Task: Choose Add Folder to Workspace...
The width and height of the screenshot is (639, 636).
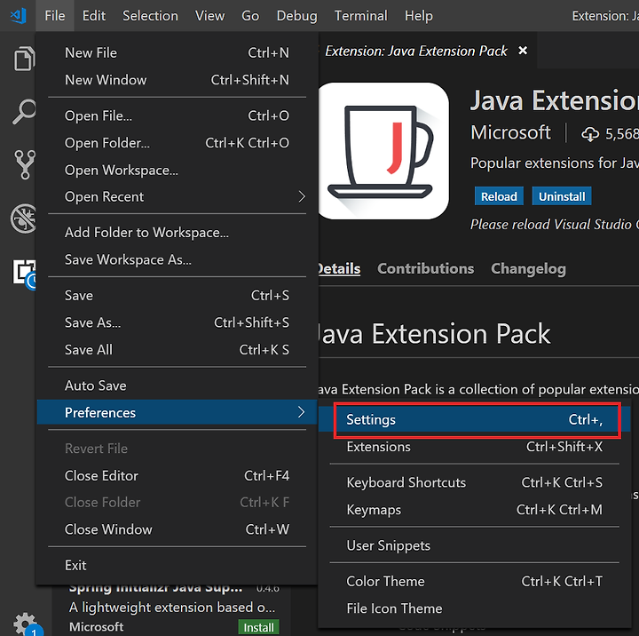Action: [177, 233]
